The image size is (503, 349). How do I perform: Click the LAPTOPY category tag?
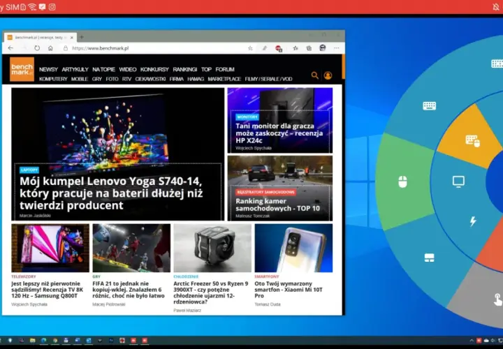29,170
